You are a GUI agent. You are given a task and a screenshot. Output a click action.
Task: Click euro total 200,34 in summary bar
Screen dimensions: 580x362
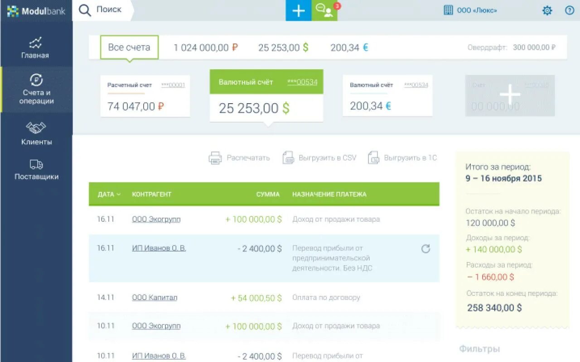[349, 48]
